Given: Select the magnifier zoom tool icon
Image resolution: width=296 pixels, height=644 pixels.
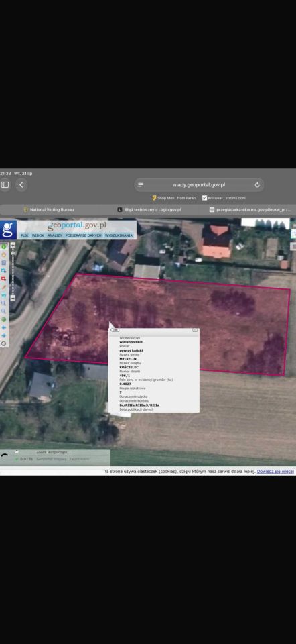Looking at the screenshot, I should click(4, 303).
